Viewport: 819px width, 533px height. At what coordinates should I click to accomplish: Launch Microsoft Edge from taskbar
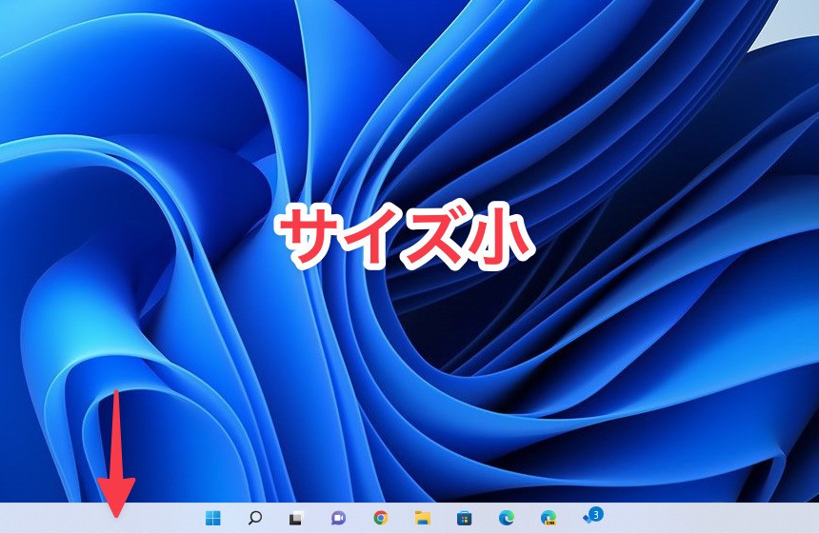click(506, 518)
